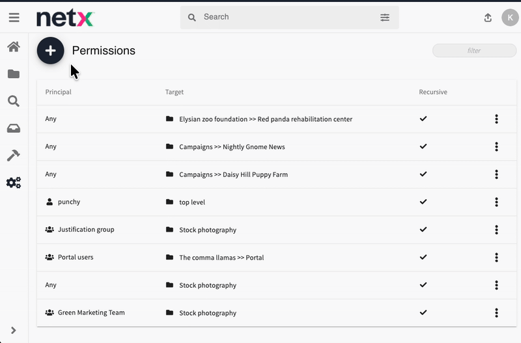The image size is (521, 343).
Task: Add a new permission with plus button
Action: click(51, 51)
